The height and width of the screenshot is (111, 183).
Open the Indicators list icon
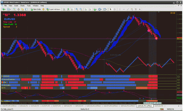point(94,9)
